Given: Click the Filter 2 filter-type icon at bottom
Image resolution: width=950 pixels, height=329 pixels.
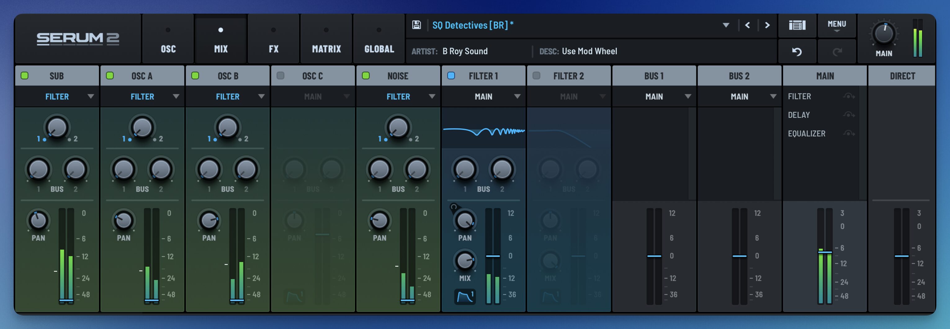Looking at the screenshot, I should 550,296.
